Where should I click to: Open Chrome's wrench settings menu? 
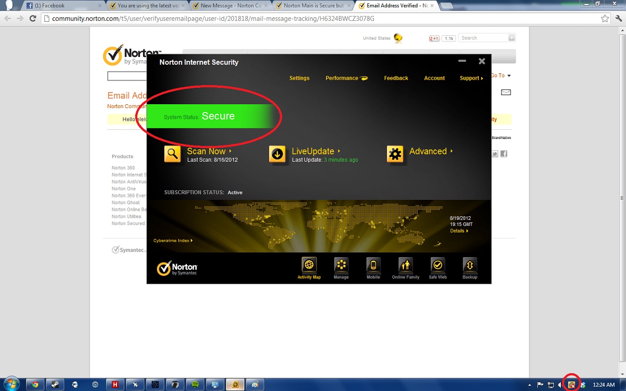tap(619, 18)
